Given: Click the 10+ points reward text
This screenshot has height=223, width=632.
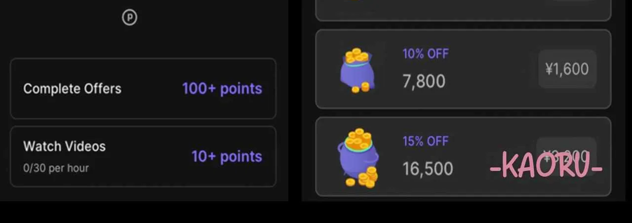Looking at the screenshot, I should point(227,156).
